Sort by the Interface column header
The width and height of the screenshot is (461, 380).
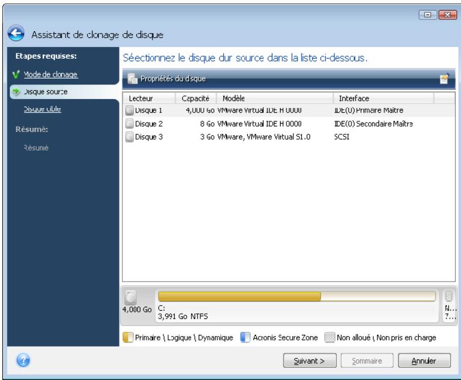tap(383, 98)
